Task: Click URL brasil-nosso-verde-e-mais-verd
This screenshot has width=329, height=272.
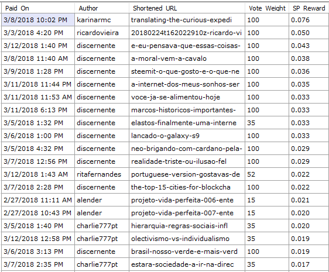Action: coord(187,252)
